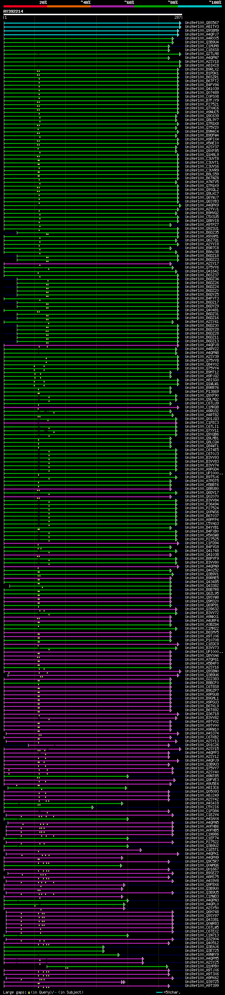Select label UniRef100_C1E6S8
The image size is (225, 995).
pyautogui.click(x=202, y=50)
